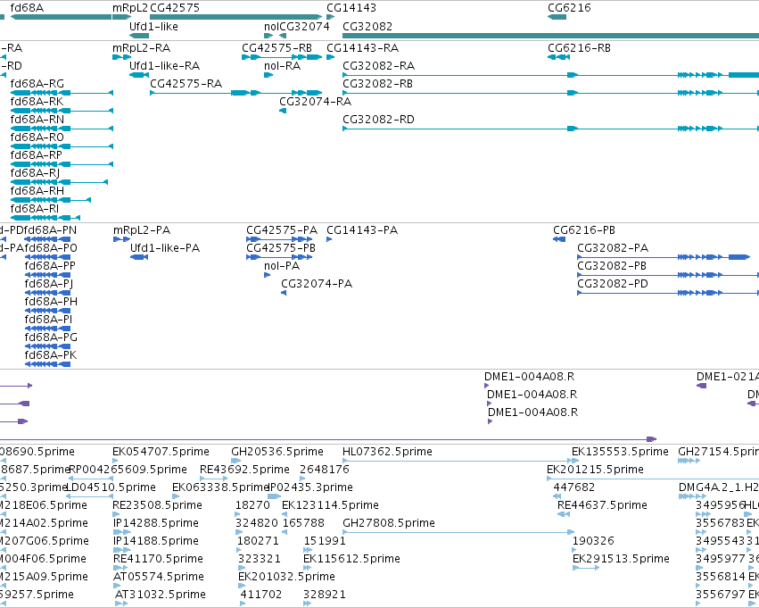Select transcript fd68A-RG
This screenshot has height=608, width=759.
pyautogui.click(x=62, y=93)
